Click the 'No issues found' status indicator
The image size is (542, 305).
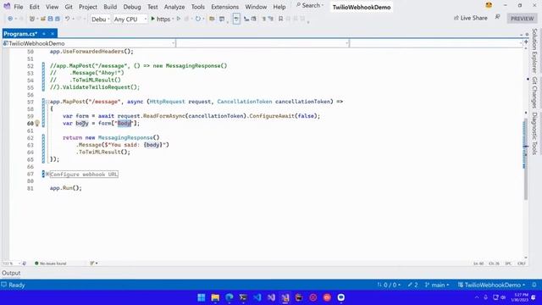click(51, 263)
